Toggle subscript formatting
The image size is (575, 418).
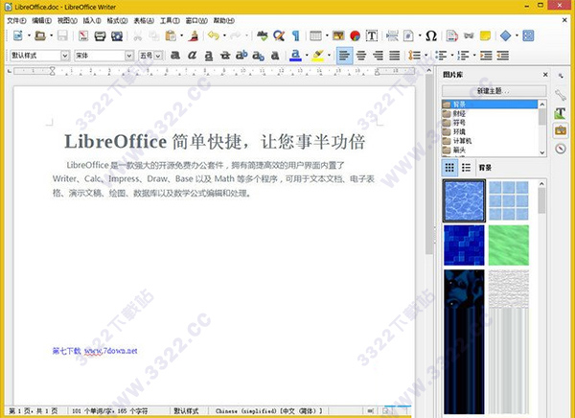tap(258, 56)
